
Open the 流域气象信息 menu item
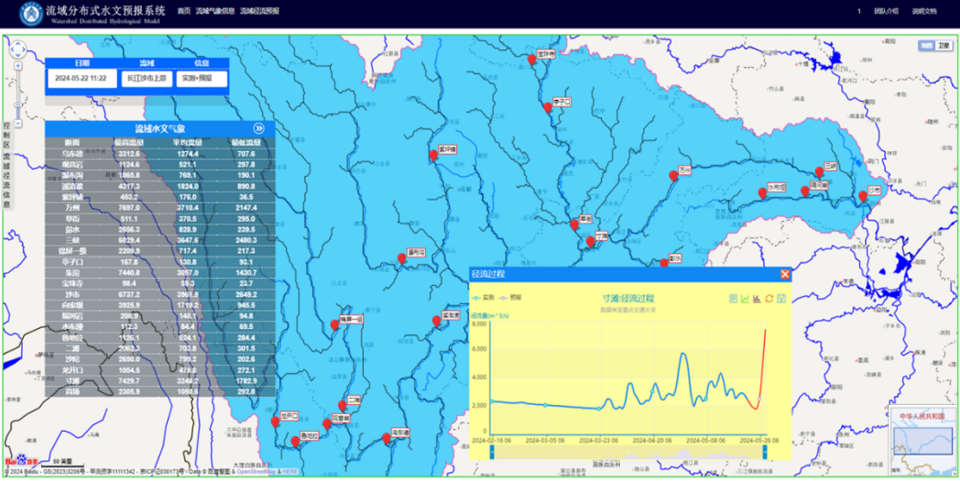point(214,11)
